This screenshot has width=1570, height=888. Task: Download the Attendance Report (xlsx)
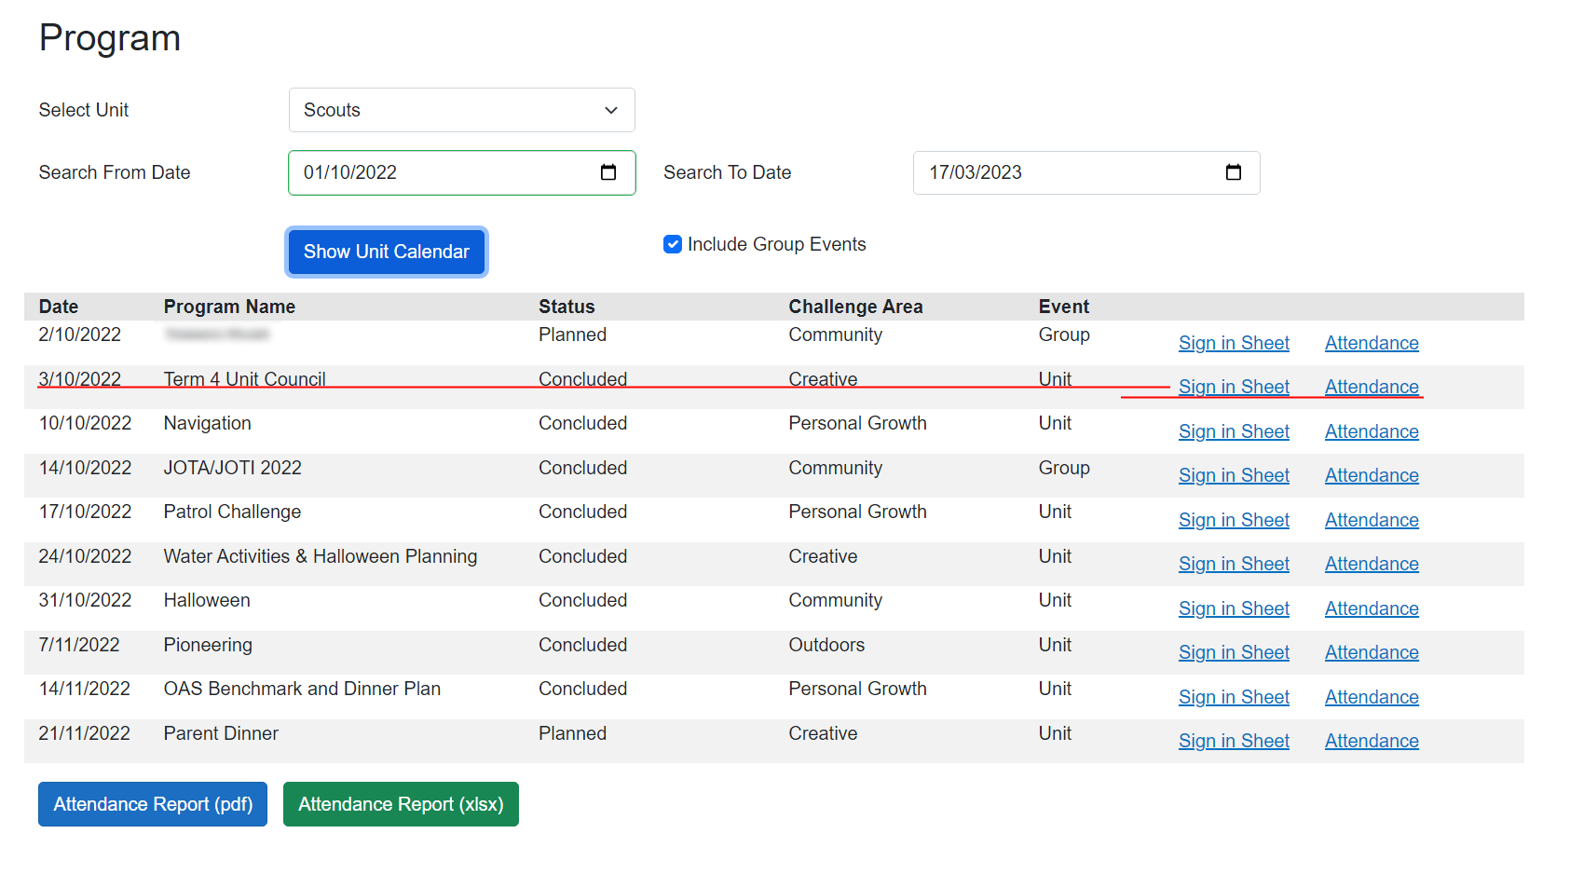click(401, 803)
